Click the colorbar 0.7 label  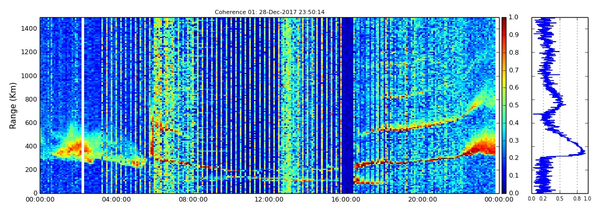514,70
